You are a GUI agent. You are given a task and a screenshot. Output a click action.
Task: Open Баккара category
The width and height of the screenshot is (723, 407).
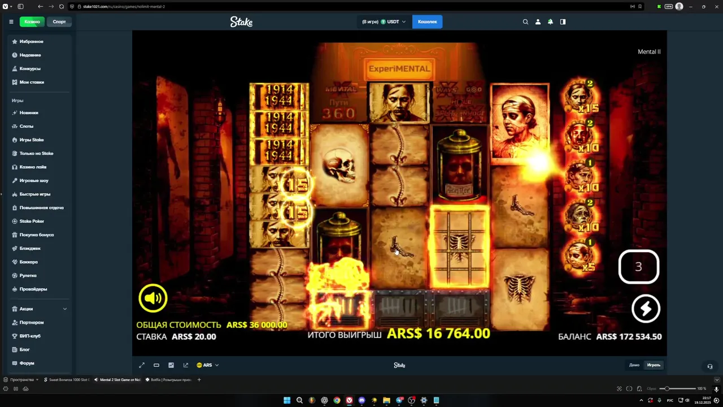(40, 262)
